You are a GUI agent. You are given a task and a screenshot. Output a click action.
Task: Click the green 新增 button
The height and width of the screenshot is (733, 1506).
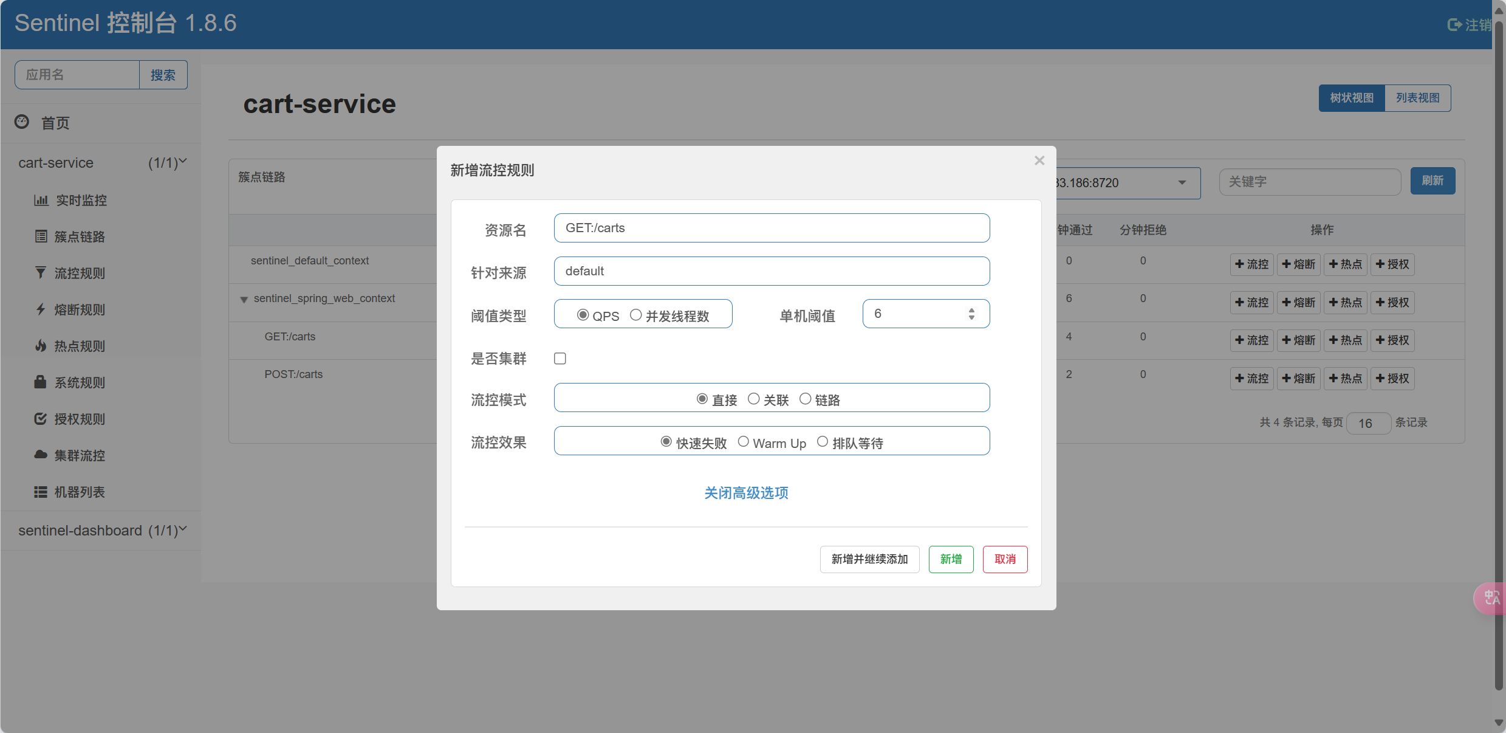pyautogui.click(x=951, y=559)
